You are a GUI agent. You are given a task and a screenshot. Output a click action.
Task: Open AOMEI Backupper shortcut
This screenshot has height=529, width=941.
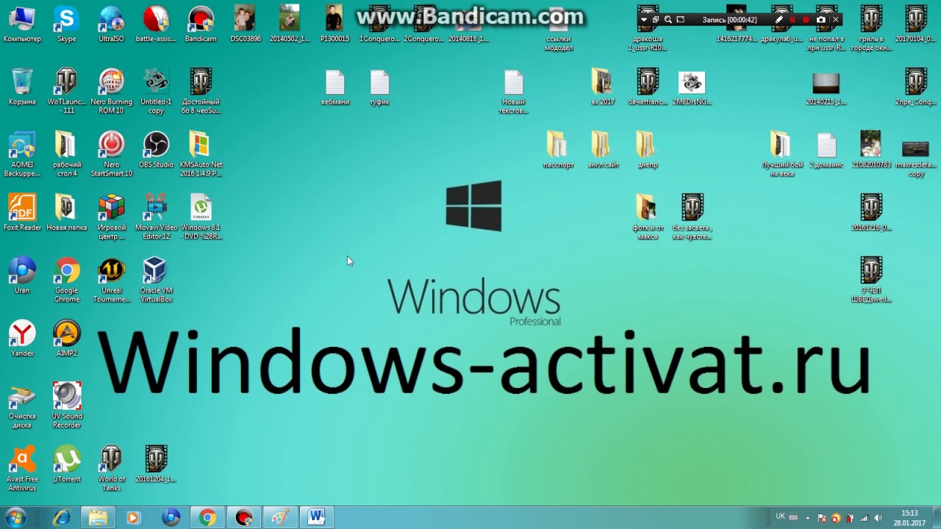pyautogui.click(x=22, y=154)
